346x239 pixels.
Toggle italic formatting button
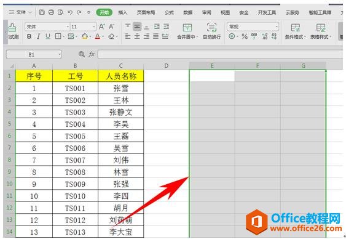point(38,36)
